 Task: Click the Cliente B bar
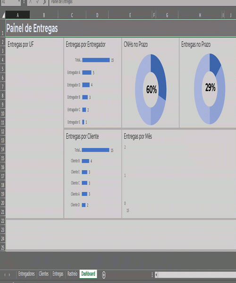(x=85, y=161)
